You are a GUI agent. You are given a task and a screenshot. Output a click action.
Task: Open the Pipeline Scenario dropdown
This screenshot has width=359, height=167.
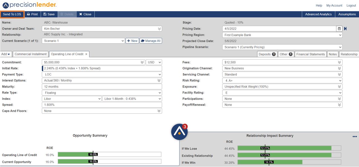coord(282,47)
